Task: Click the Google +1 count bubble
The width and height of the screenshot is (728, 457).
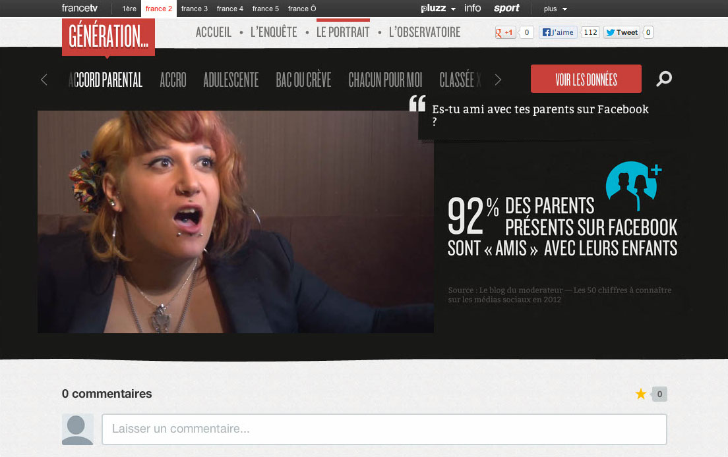Action: tap(526, 32)
